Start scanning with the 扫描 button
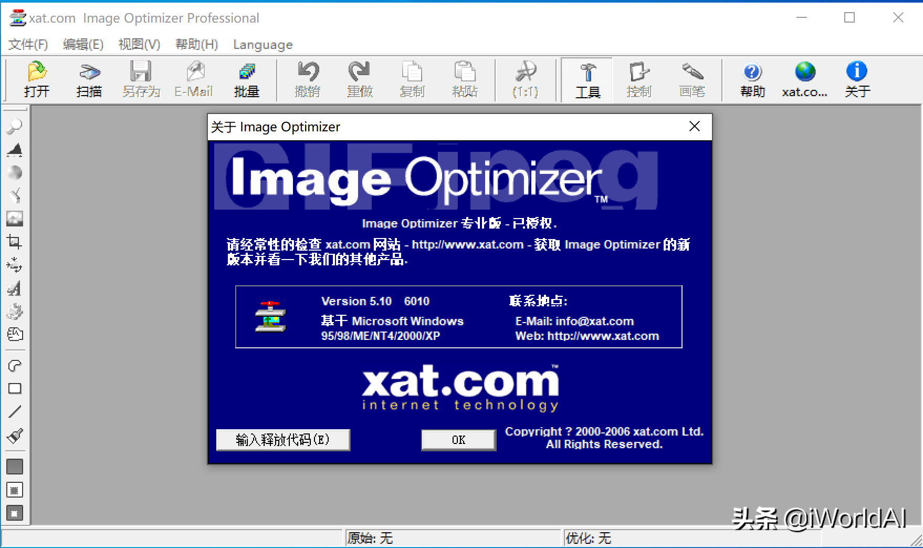Viewport: 923px width, 548px height. pyautogui.click(x=89, y=80)
